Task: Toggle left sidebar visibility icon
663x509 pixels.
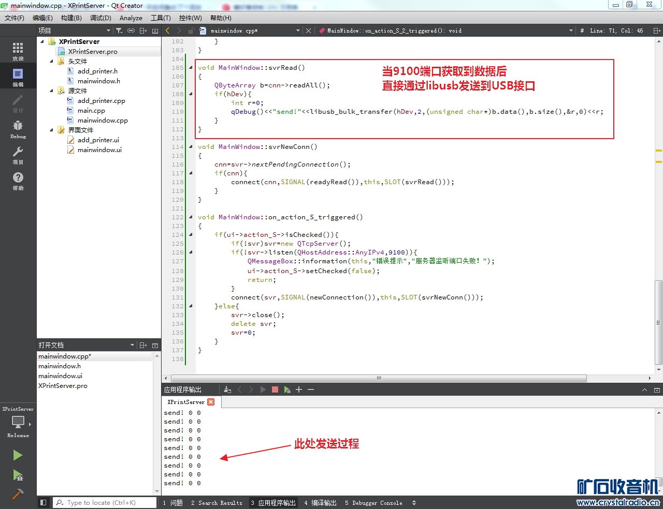Action: 44,502
